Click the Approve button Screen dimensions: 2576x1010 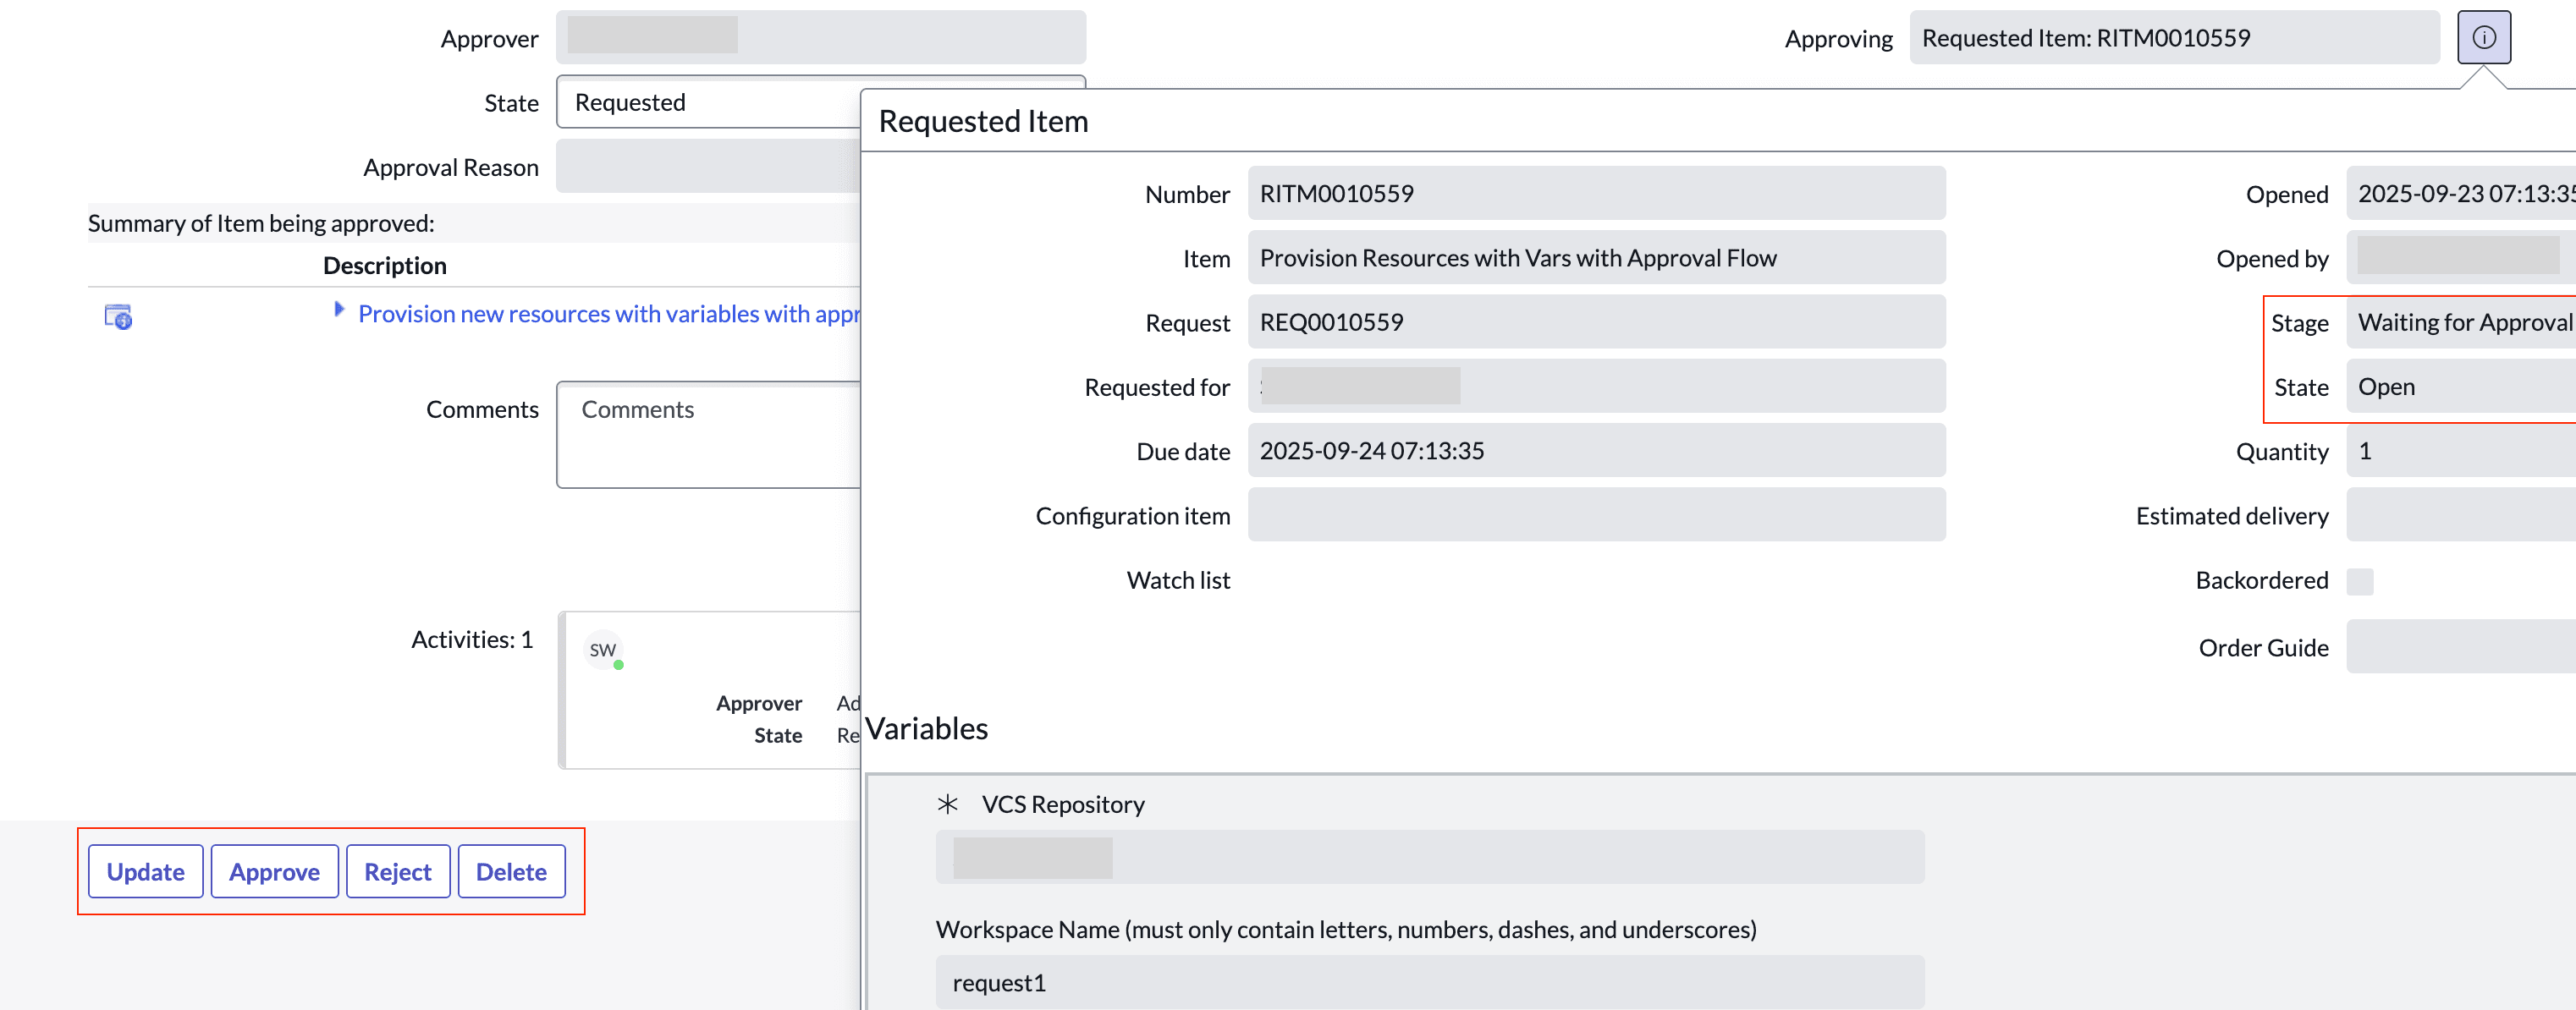(274, 871)
